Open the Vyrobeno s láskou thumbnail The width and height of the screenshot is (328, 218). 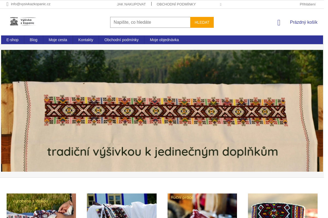[x=41, y=206]
